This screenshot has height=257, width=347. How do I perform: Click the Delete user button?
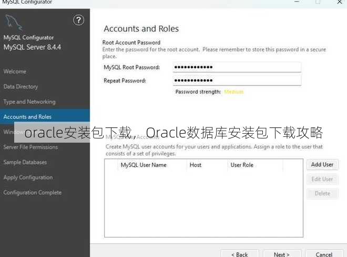[x=322, y=194]
